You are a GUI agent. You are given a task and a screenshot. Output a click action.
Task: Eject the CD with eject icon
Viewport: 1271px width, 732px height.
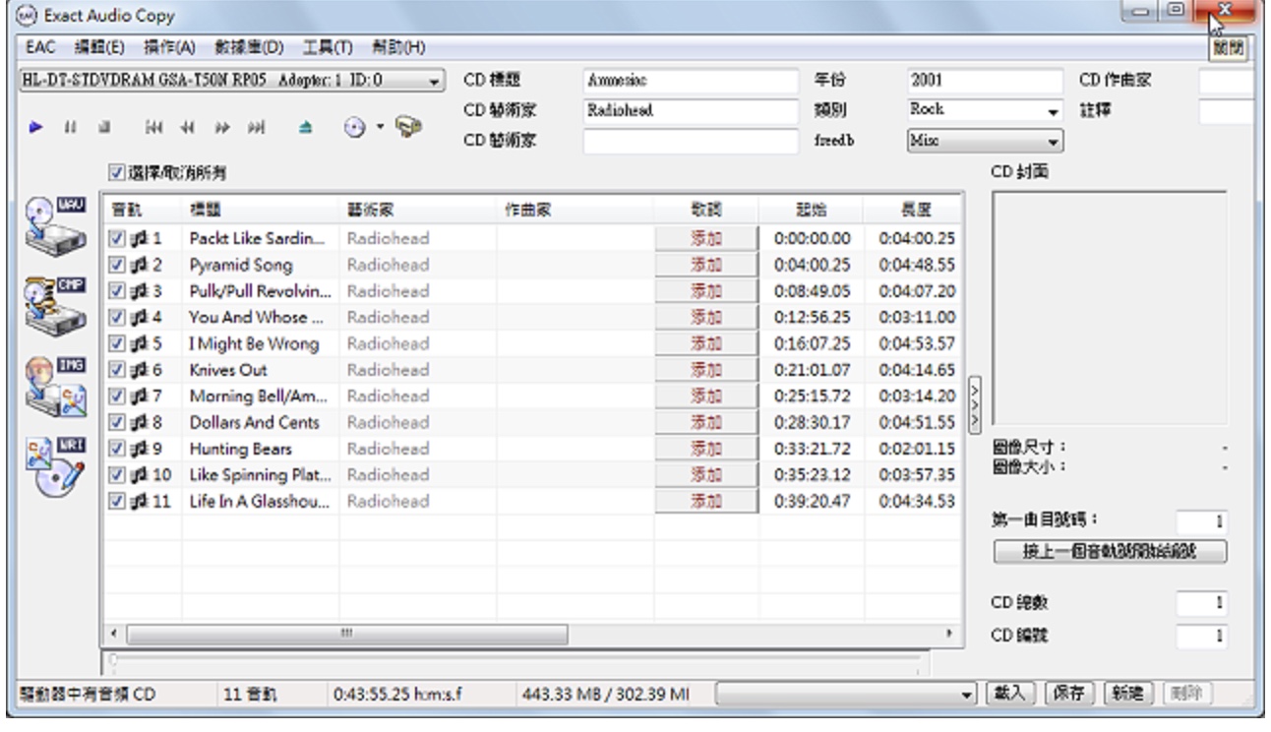307,127
